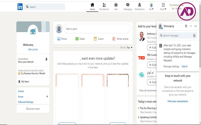Click the Add a photo link

coord(33,49)
